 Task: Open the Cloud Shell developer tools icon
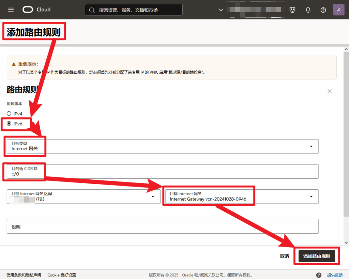[x=292, y=10]
